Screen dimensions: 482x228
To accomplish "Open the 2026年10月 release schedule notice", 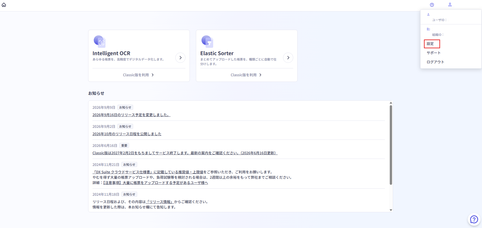I will [x=127, y=134].
